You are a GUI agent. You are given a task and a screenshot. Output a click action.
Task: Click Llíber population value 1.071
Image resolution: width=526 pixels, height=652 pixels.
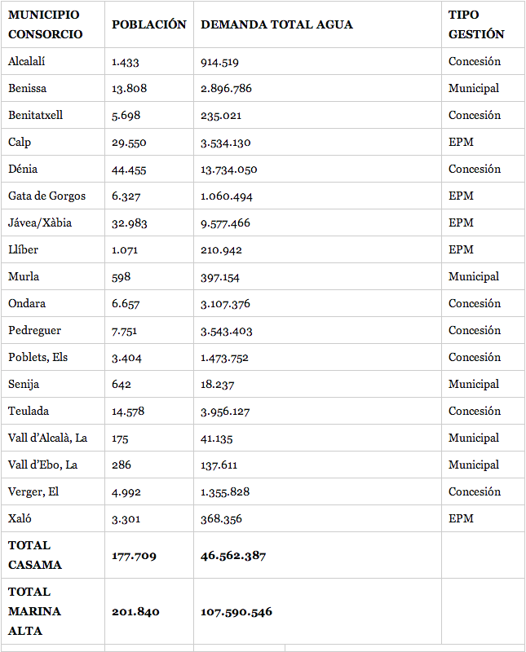coord(125,249)
